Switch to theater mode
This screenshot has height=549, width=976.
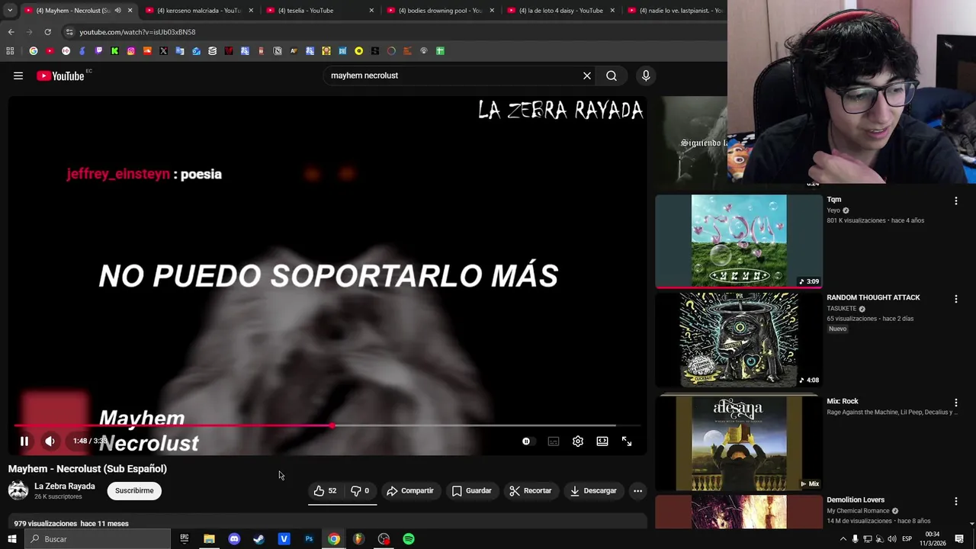[x=602, y=441]
